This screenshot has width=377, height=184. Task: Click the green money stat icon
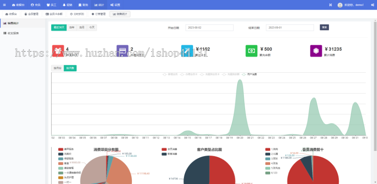coord(251,51)
